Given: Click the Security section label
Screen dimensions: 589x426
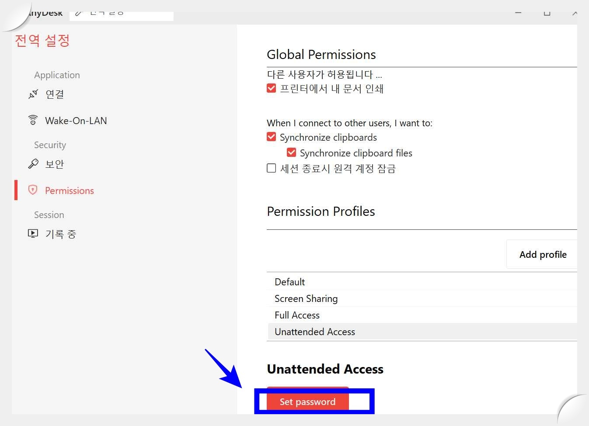Looking at the screenshot, I should [50, 145].
